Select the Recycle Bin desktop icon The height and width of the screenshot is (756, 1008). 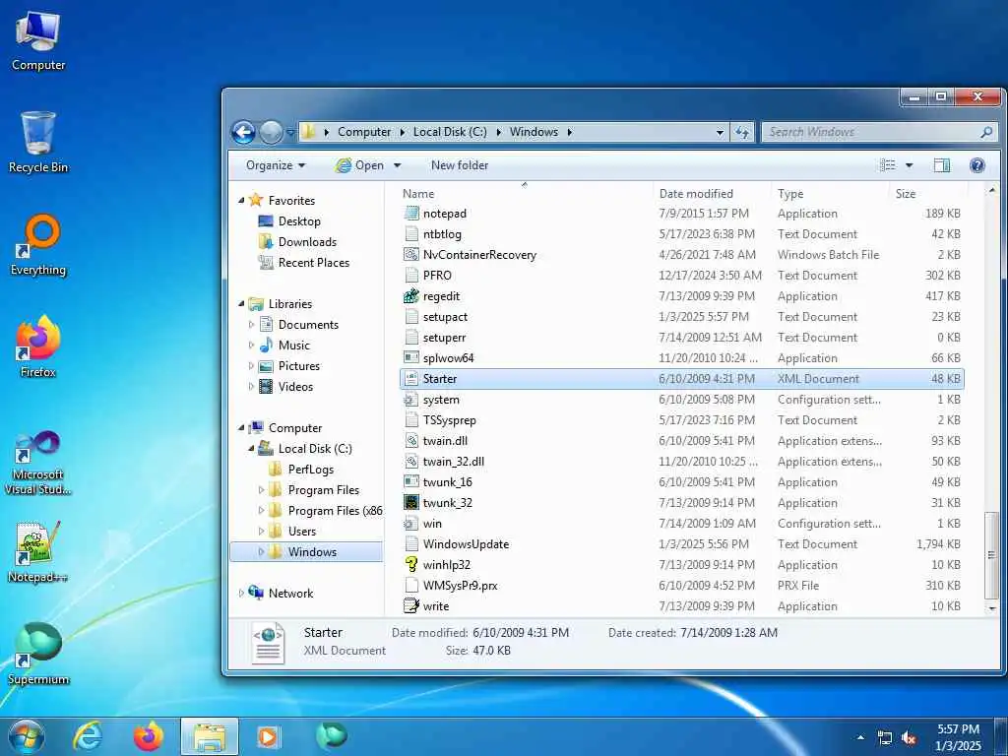pyautogui.click(x=38, y=142)
